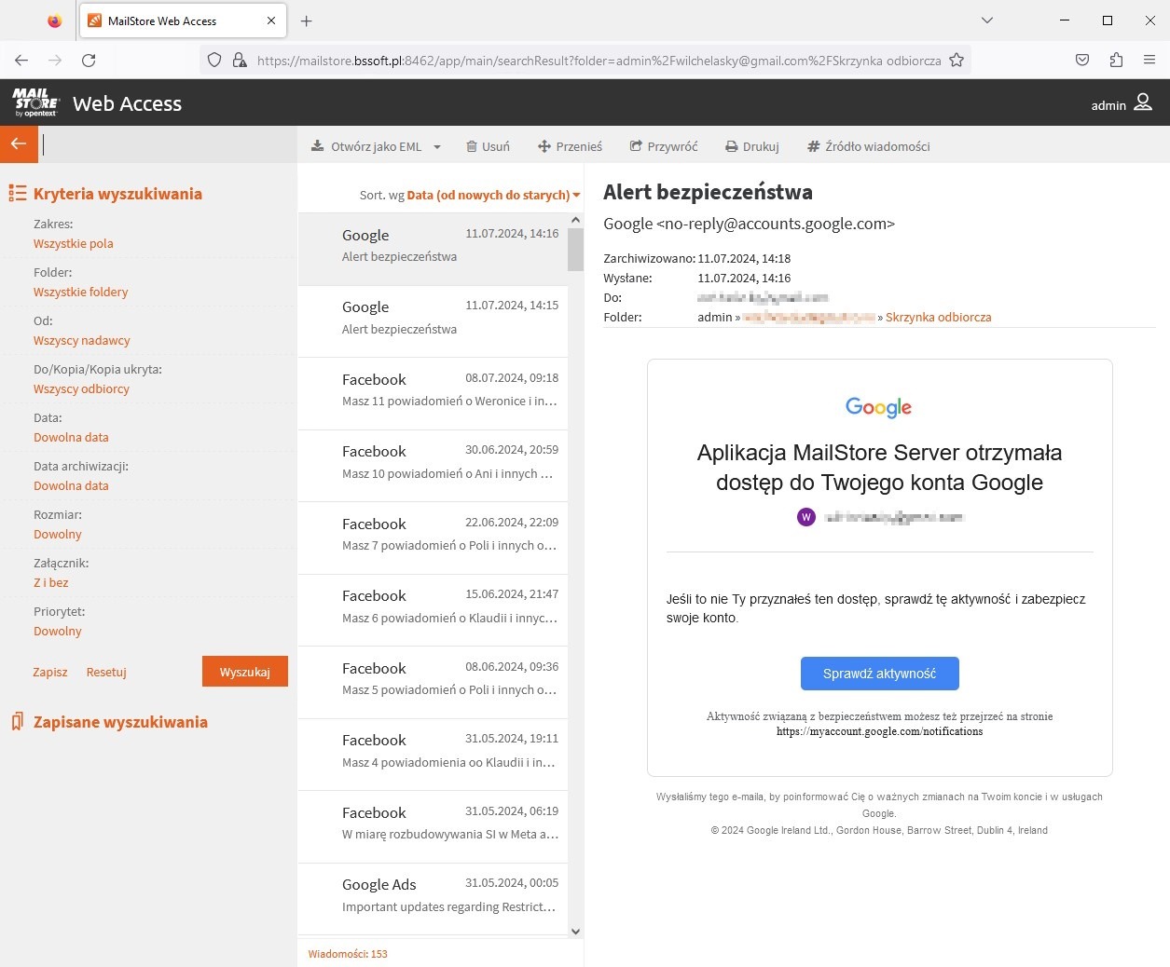
Task: Change recipient filter Wszyscy odbiorcy
Action: click(x=82, y=388)
